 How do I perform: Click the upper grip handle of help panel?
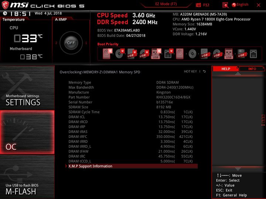coord(238,74)
